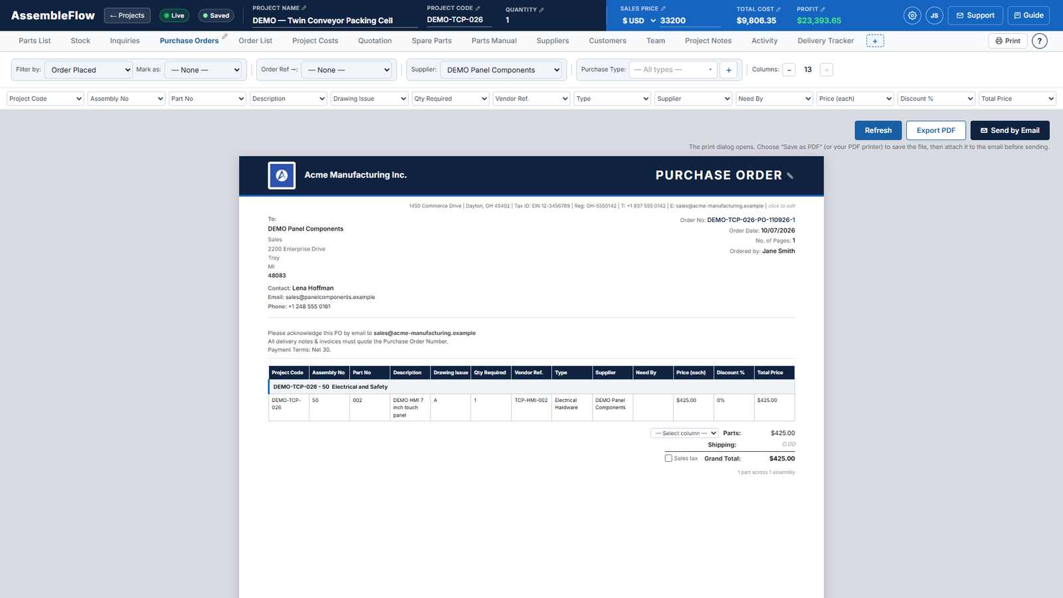Click the plus button next to Purchase Type
This screenshot has width=1063, height=598.
pos(729,70)
